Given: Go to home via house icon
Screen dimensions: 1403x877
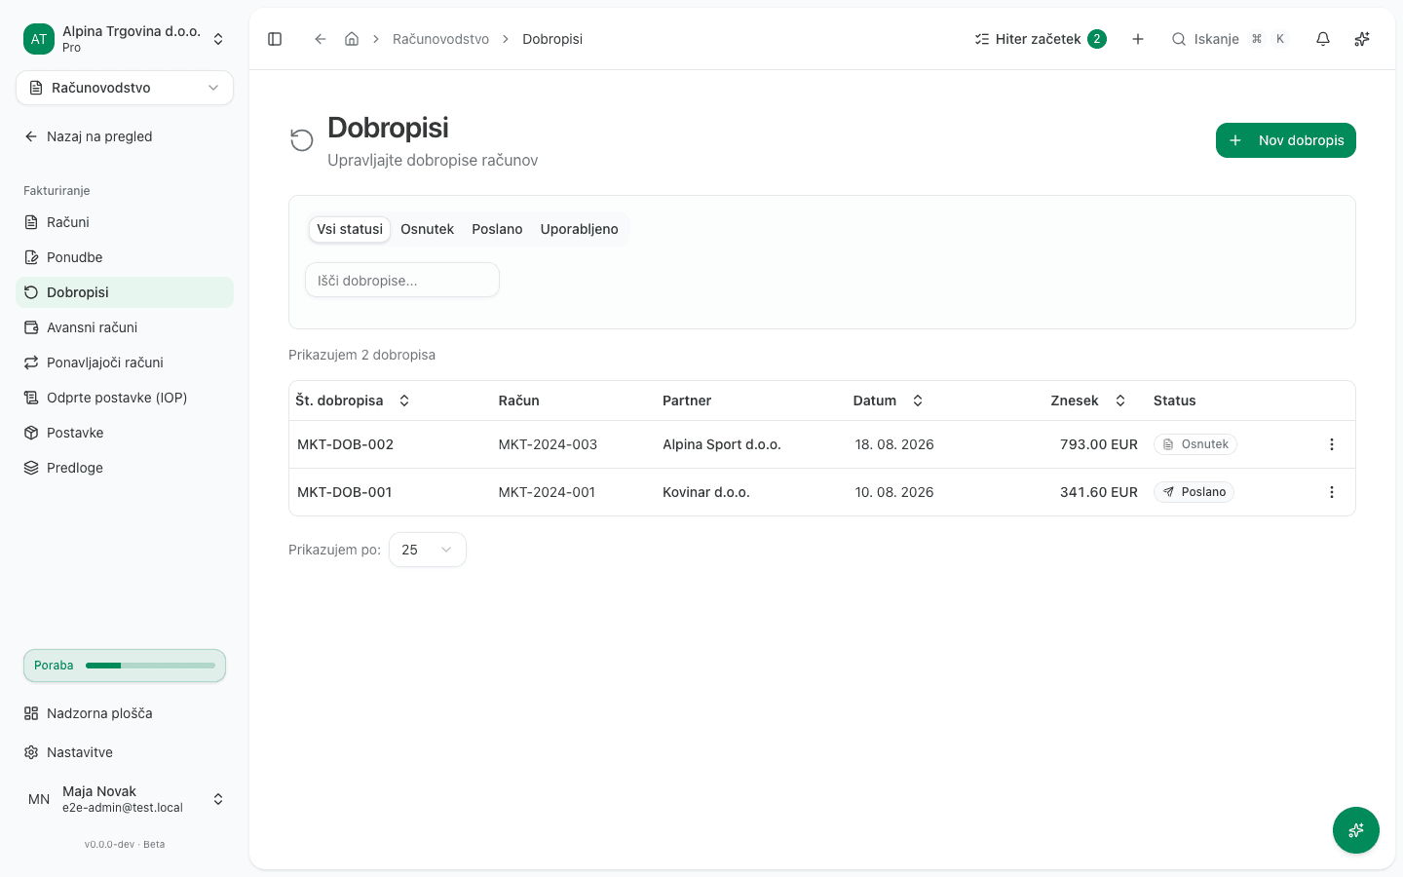Looking at the screenshot, I should pos(352,39).
